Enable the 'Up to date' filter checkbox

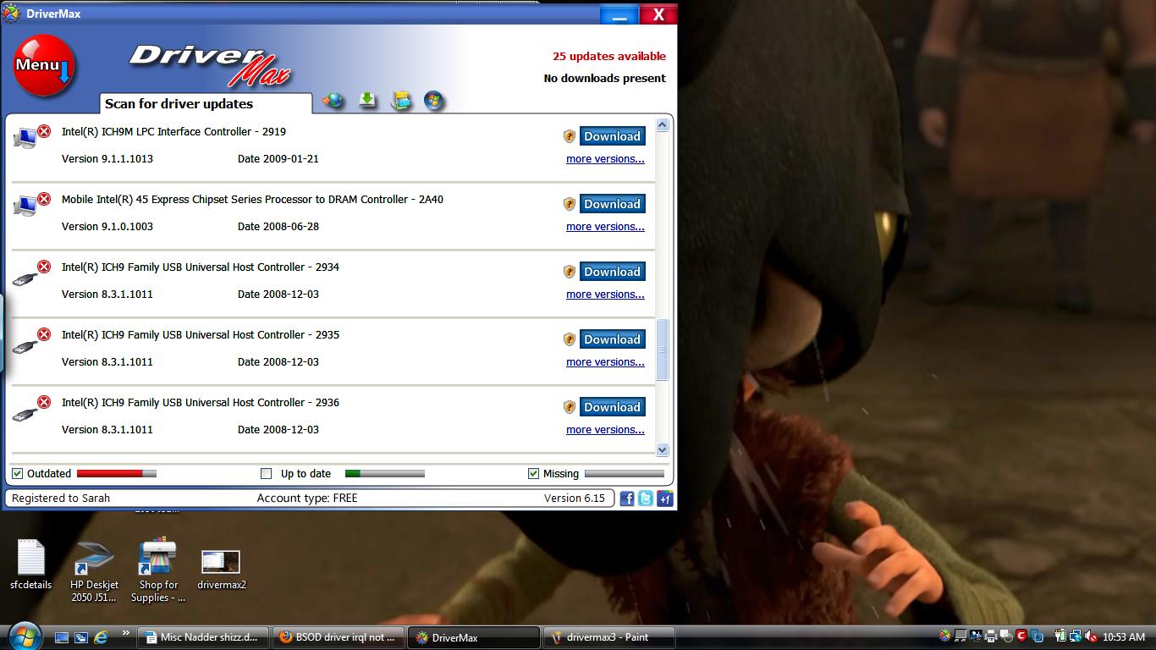tap(266, 473)
